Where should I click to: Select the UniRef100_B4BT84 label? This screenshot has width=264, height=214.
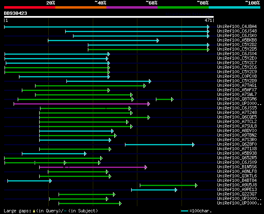237,181
